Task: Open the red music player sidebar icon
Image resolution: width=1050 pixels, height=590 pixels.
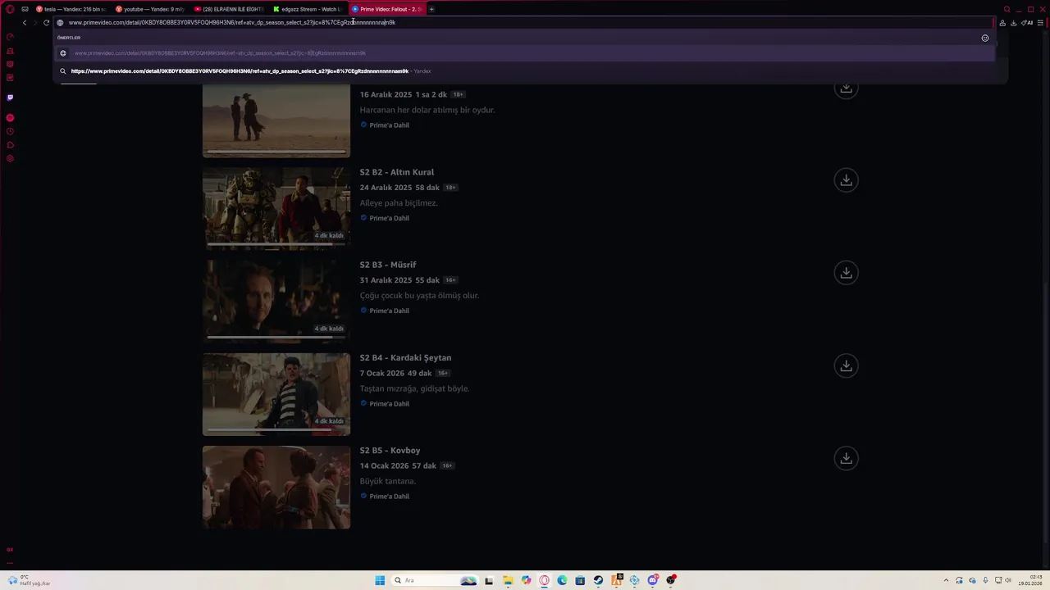Action: coord(10,118)
